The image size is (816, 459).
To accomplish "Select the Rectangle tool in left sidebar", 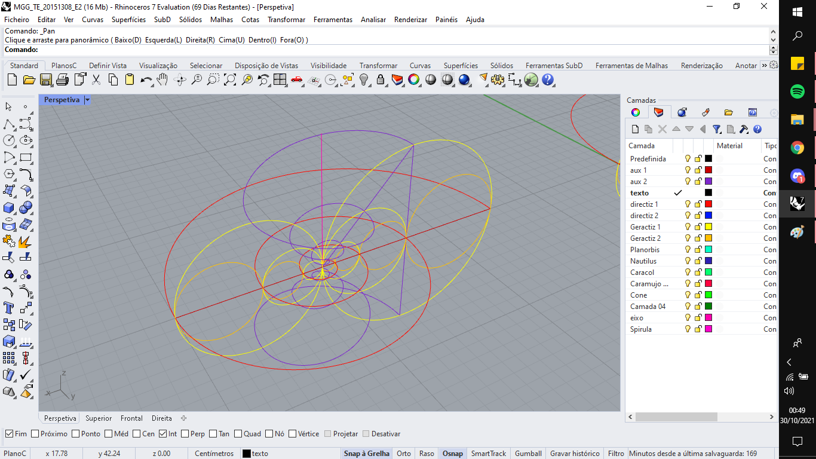I will coord(26,157).
